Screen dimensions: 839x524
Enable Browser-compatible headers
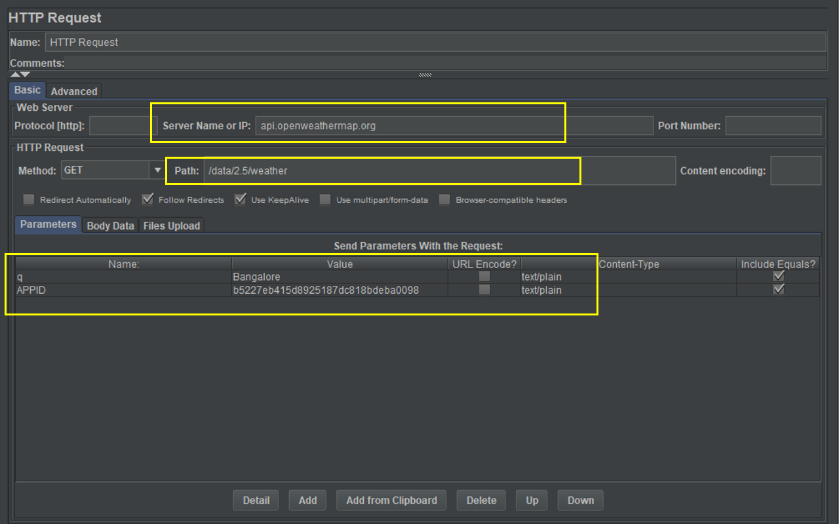coord(444,199)
